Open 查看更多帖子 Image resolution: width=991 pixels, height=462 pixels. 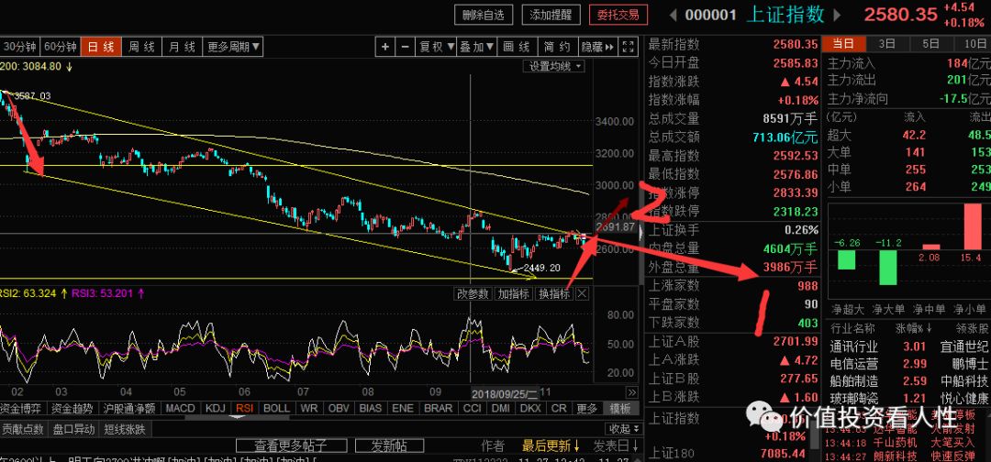(292, 446)
